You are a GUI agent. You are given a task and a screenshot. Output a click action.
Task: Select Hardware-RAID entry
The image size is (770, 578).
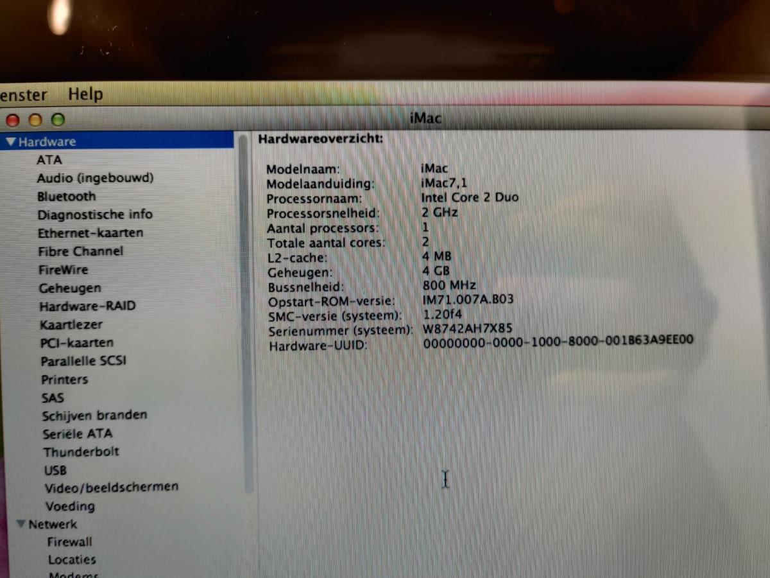(87, 306)
